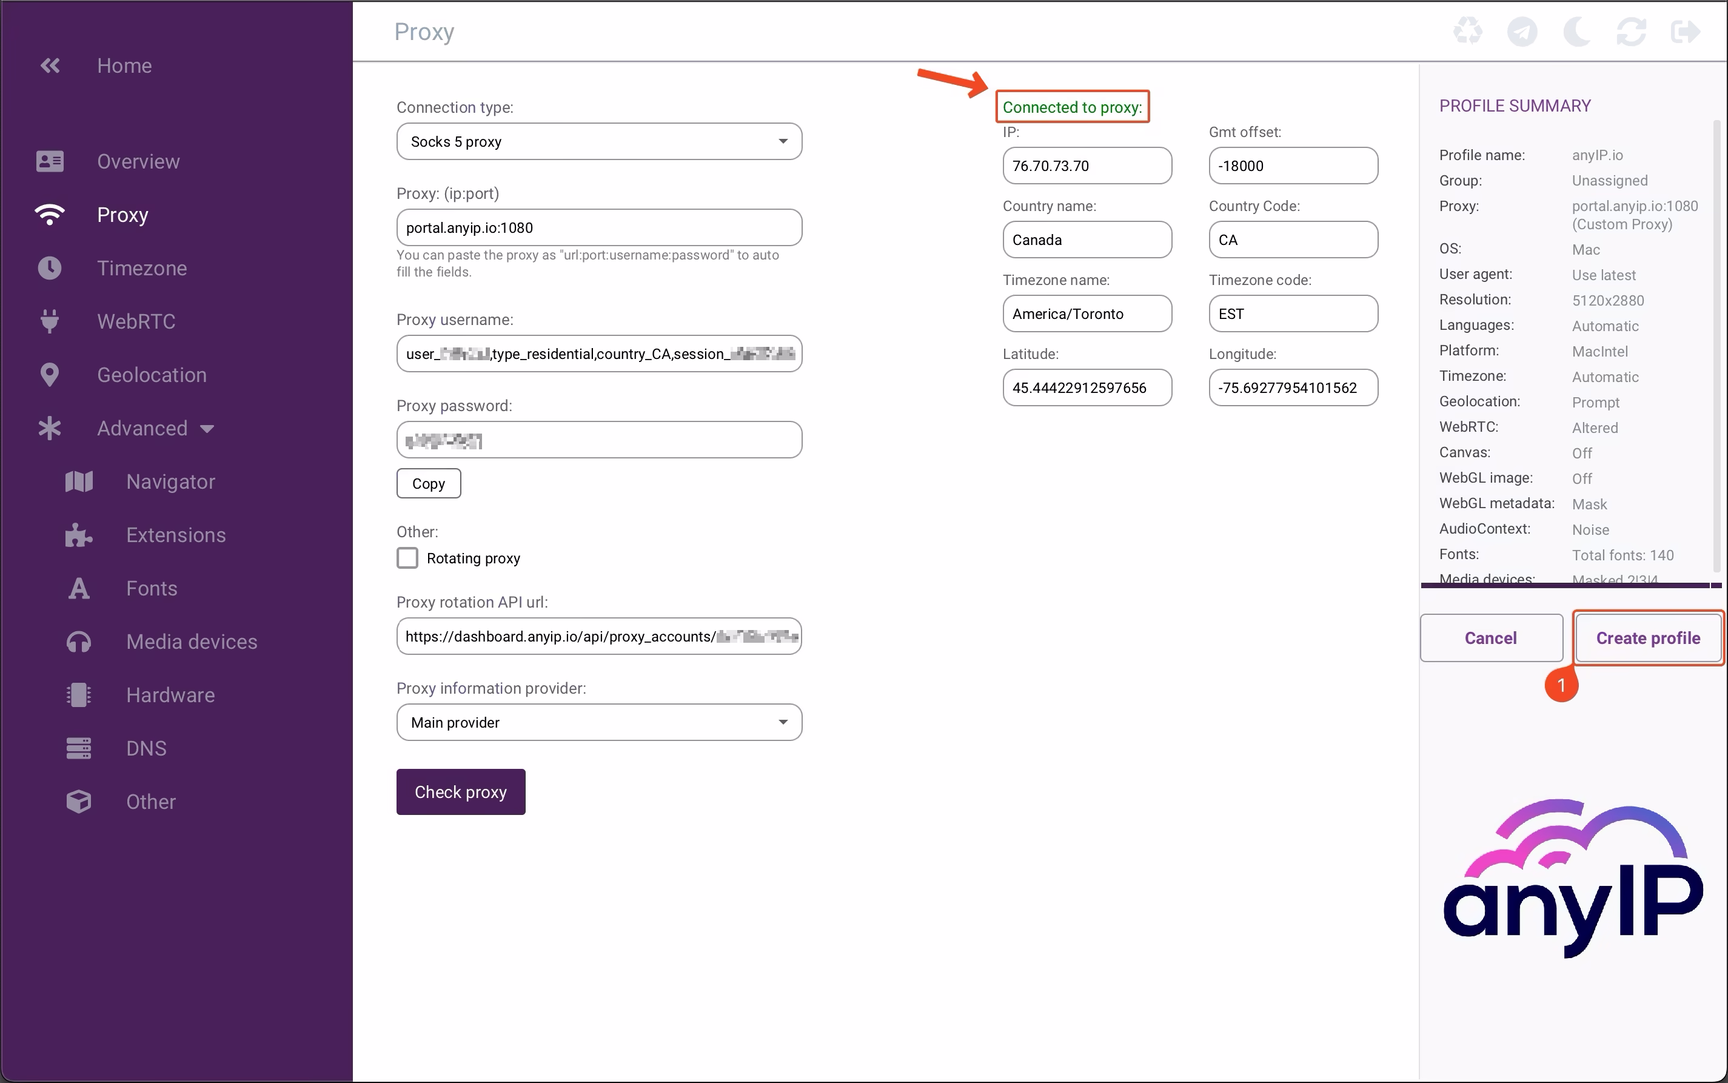This screenshot has width=1728, height=1083.
Task: Click the Create profile button
Action: [x=1647, y=637]
